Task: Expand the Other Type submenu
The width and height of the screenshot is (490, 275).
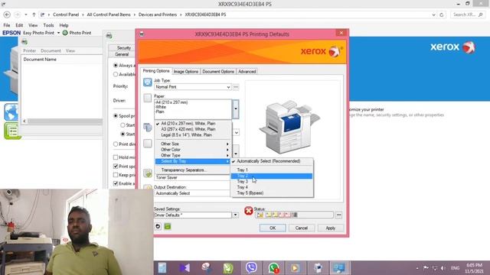Action: [192, 155]
